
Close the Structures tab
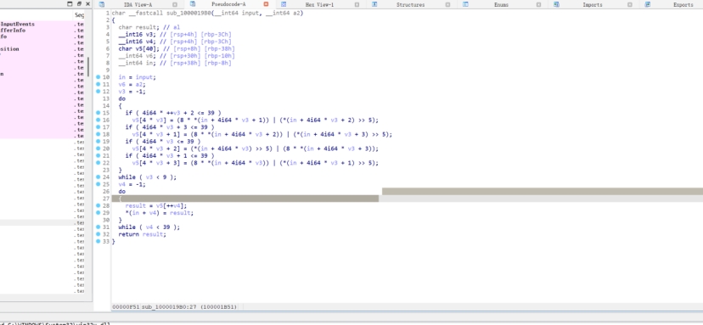coord(447,4)
